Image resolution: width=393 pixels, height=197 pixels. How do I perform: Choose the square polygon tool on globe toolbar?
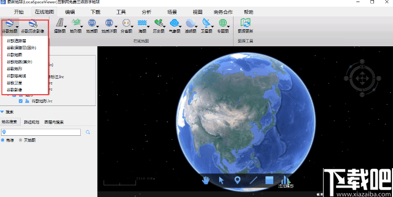(x=269, y=180)
